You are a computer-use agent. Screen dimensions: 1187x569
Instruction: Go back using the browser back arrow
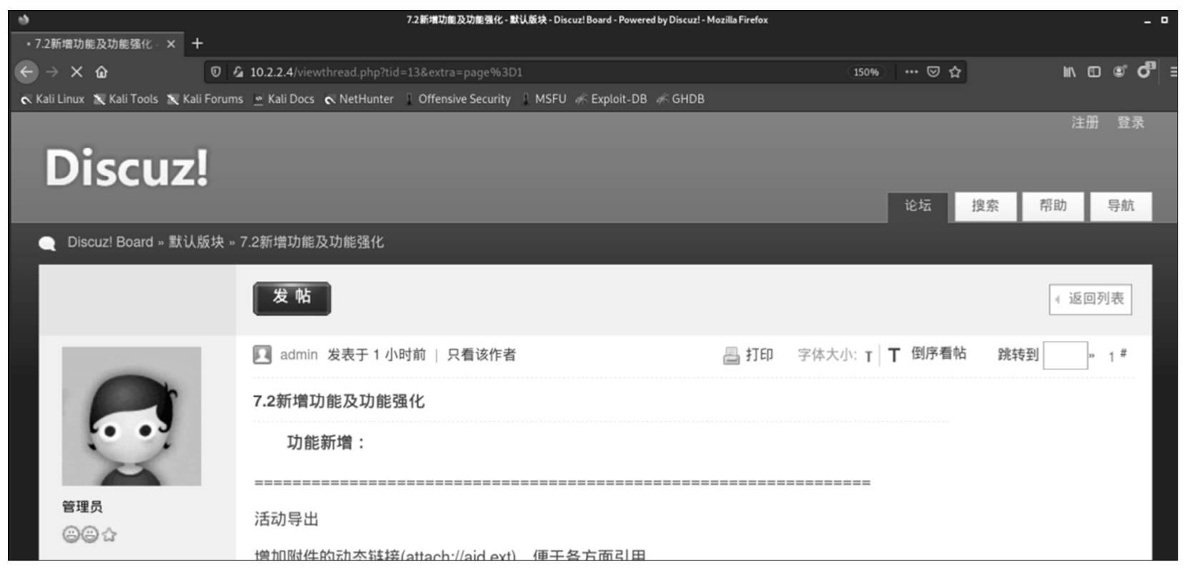point(26,72)
